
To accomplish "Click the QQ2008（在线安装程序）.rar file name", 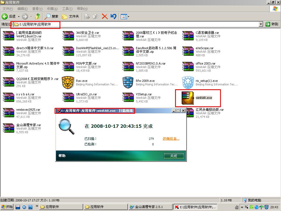I will (x=37, y=79).
